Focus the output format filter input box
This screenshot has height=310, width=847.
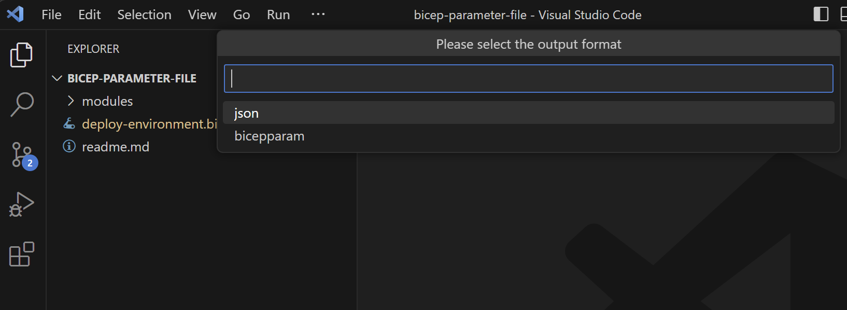529,78
